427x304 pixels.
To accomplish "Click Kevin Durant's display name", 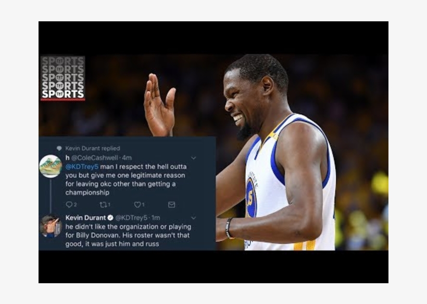I will click(x=86, y=218).
